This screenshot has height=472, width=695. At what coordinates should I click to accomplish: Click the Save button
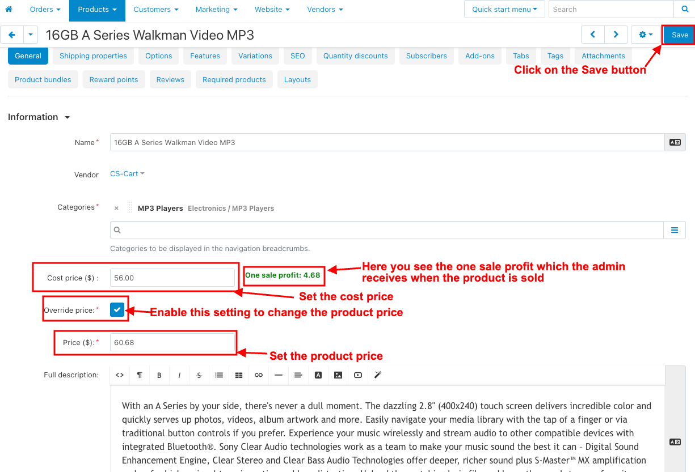680,35
